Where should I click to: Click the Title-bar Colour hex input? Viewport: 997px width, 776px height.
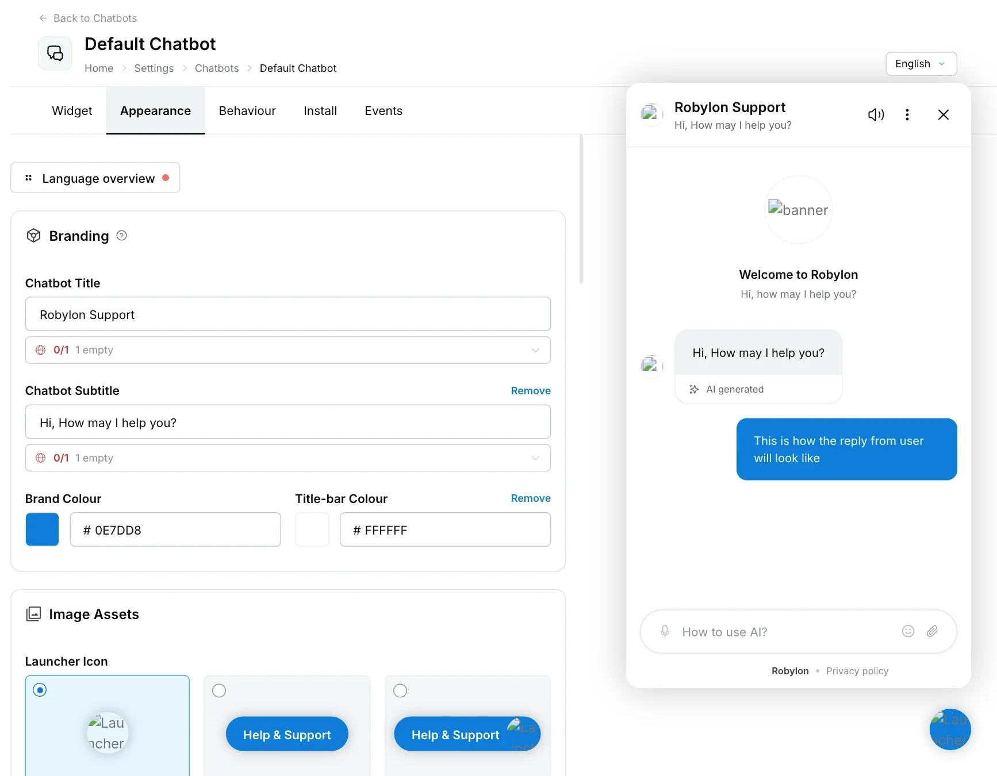point(446,529)
